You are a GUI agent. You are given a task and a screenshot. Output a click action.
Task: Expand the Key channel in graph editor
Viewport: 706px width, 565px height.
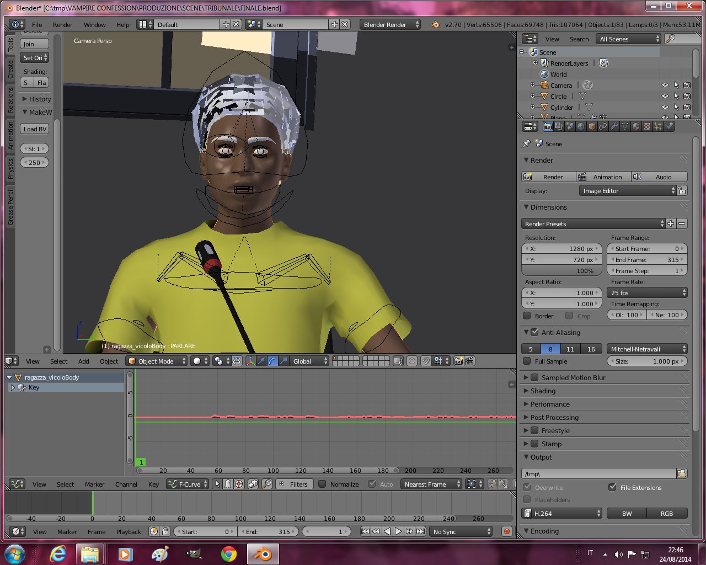[x=13, y=387]
